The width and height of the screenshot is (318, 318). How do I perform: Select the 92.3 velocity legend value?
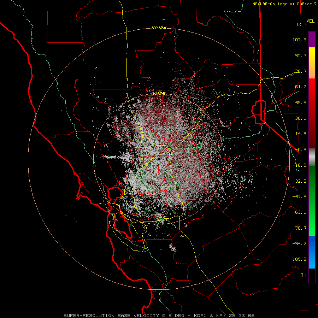pos(301,55)
